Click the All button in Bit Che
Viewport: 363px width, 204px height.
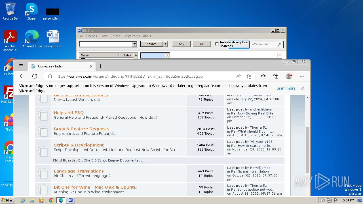(x=202, y=44)
